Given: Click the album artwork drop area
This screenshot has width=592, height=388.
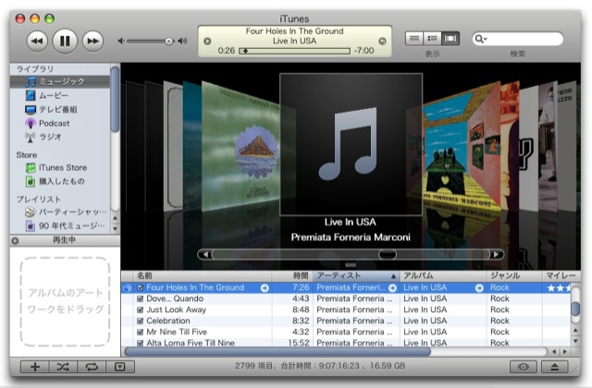Looking at the screenshot, I should [65, 301].
